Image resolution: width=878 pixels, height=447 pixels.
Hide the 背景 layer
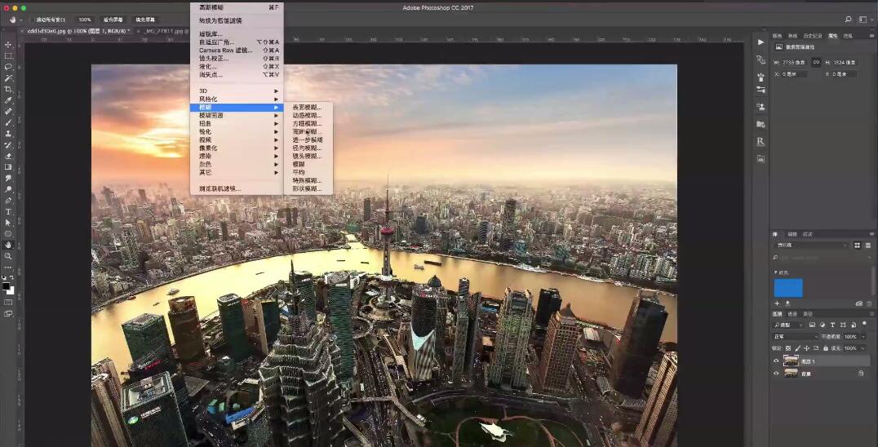776,373
